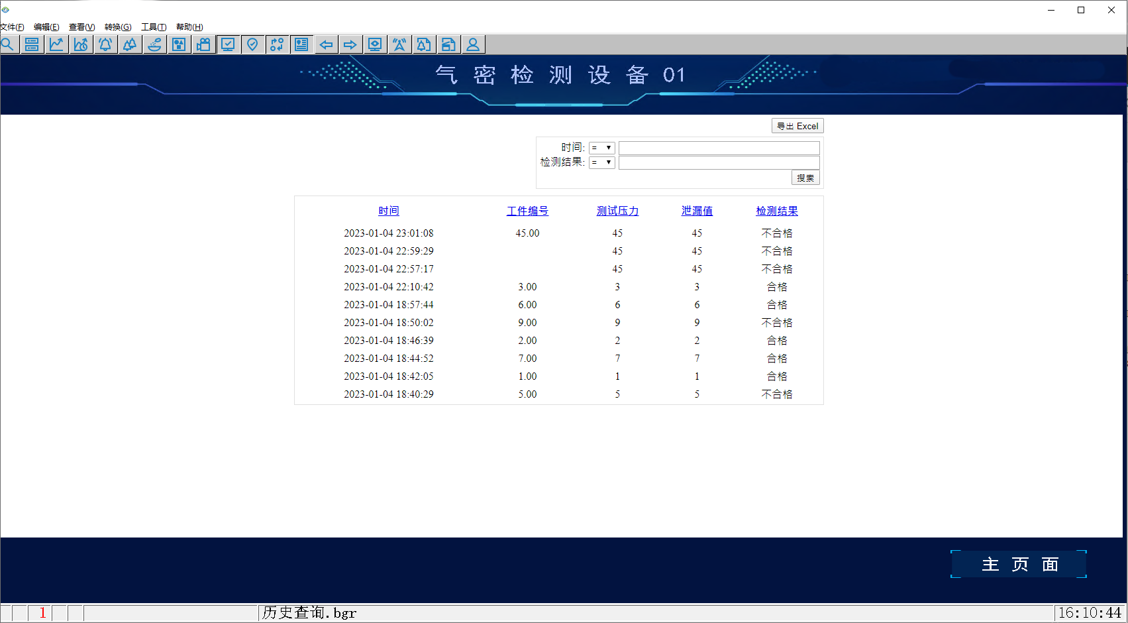Click the 导出 Excel button
1128x623 pixels.
tap(797, 126)
